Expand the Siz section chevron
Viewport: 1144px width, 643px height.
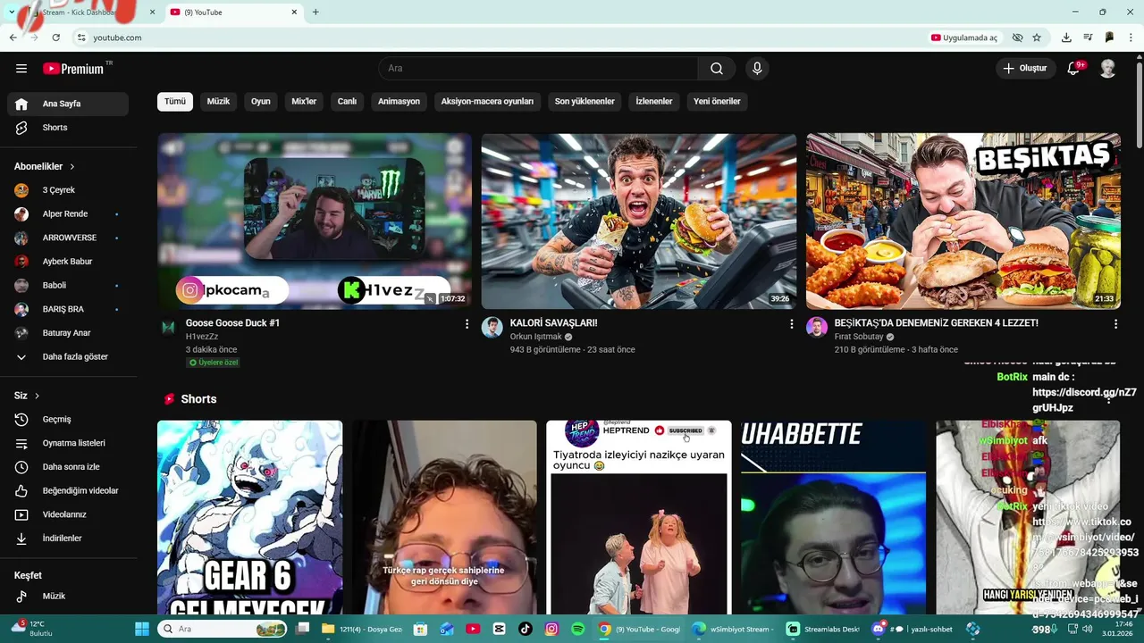37,396
